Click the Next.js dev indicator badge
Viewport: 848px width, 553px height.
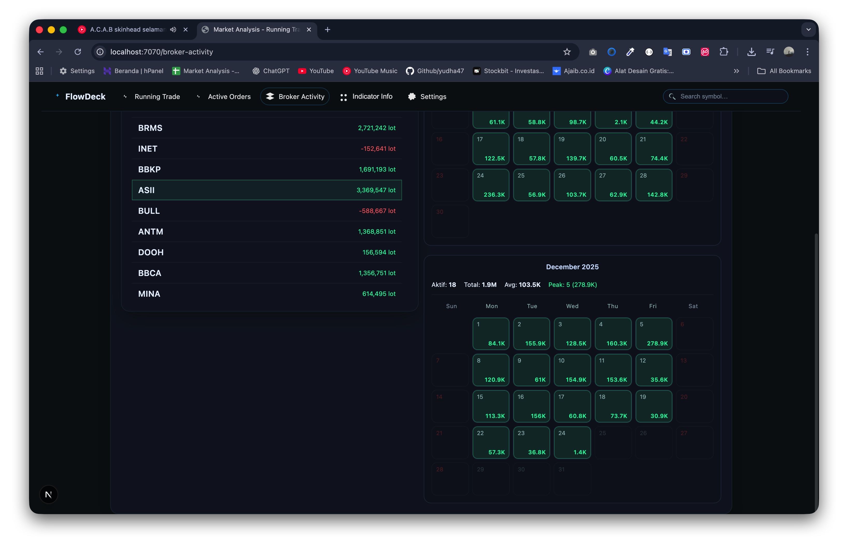click(48, 494)
